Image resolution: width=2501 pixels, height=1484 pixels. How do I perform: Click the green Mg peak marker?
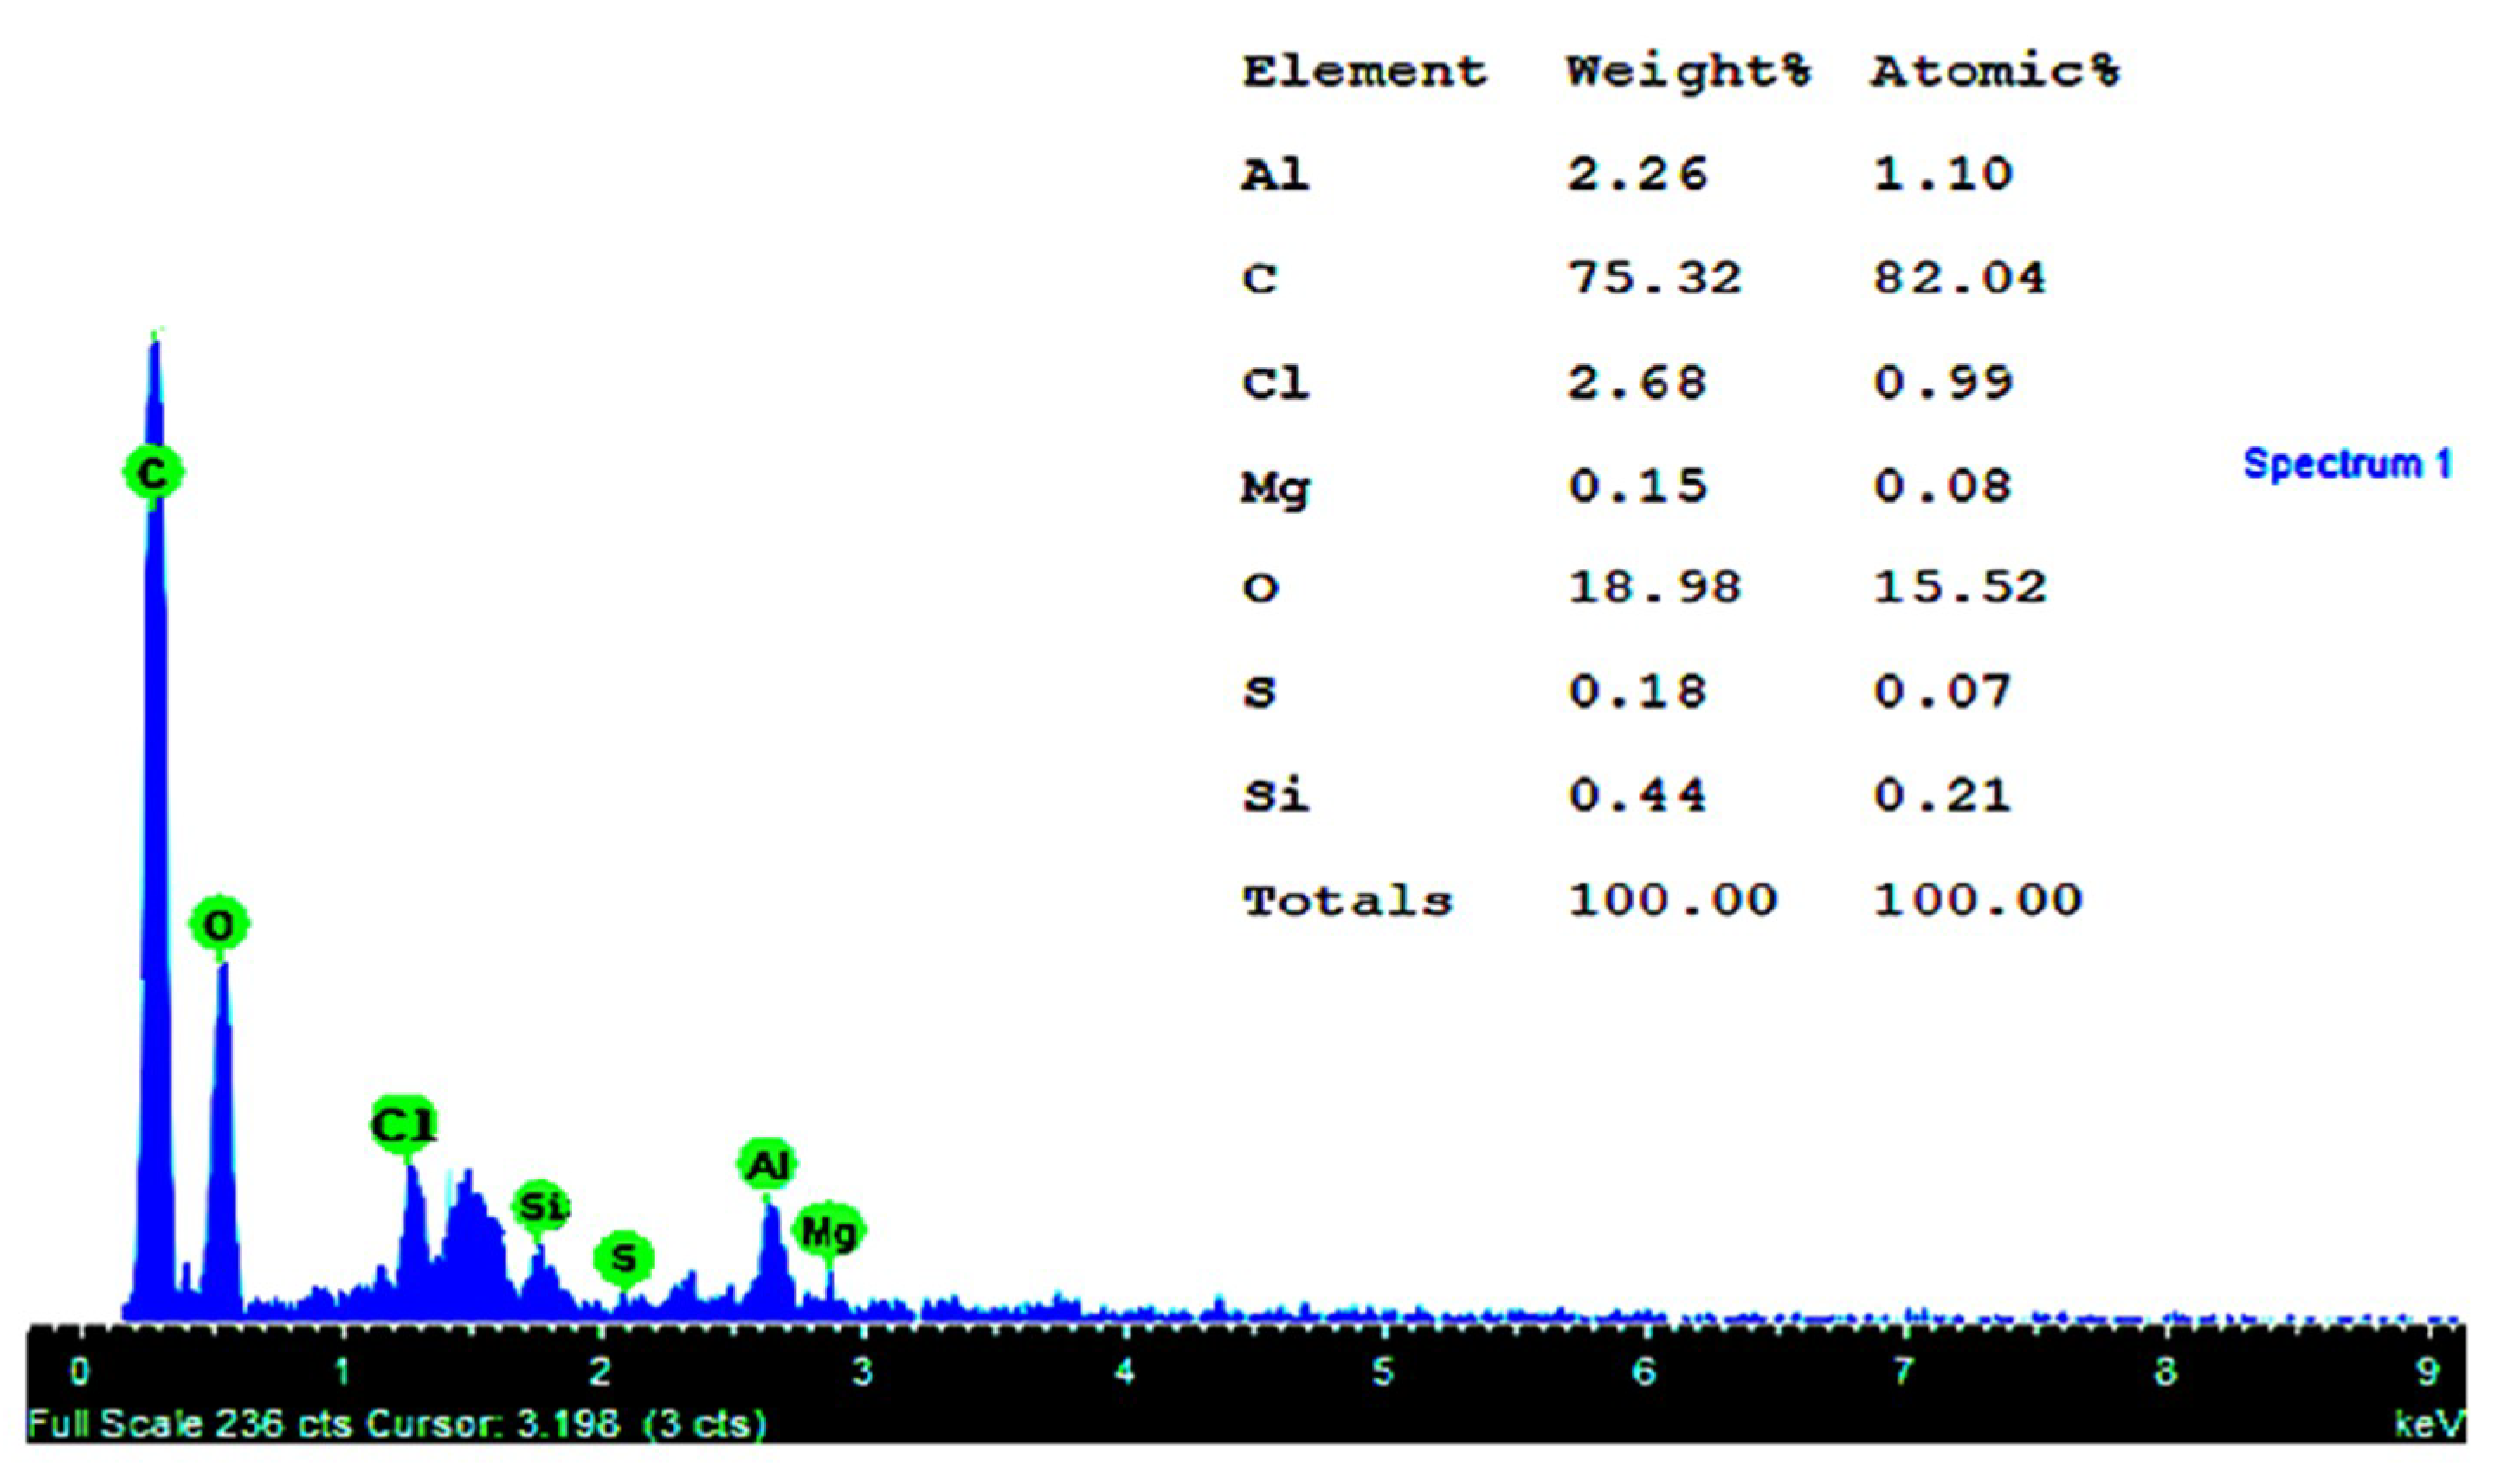click(828, 1232)
